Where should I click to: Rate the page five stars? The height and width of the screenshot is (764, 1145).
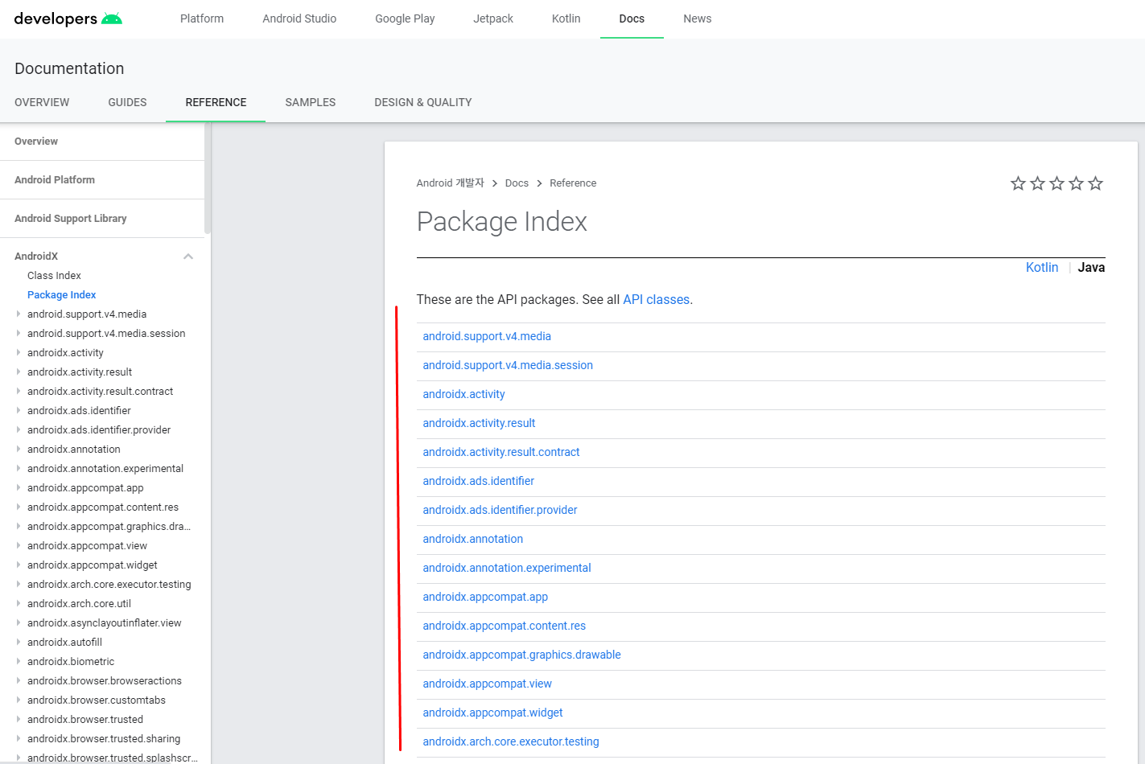coord(1095,183)
